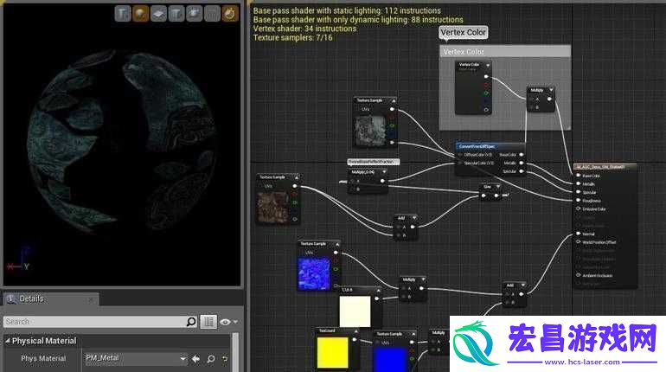Collapse the normal map Texture Sample node

pyautogui.click(x=337, y=244)
